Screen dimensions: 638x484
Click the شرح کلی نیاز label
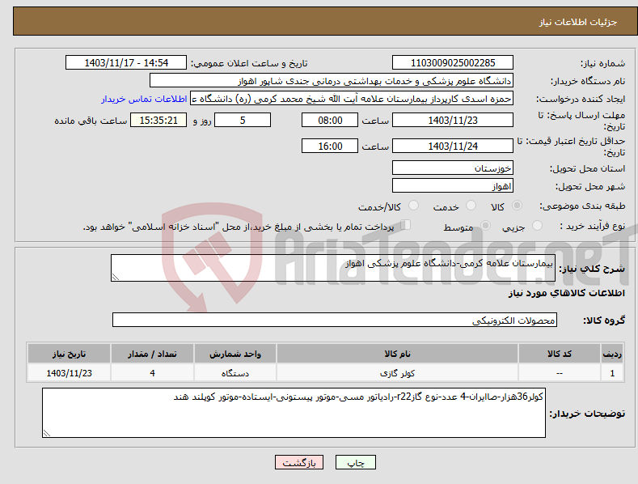(x=592, y=269)
